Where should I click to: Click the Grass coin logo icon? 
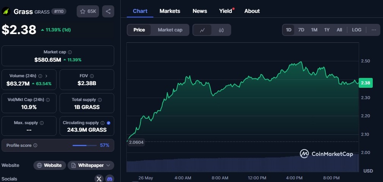pos(6,11)
